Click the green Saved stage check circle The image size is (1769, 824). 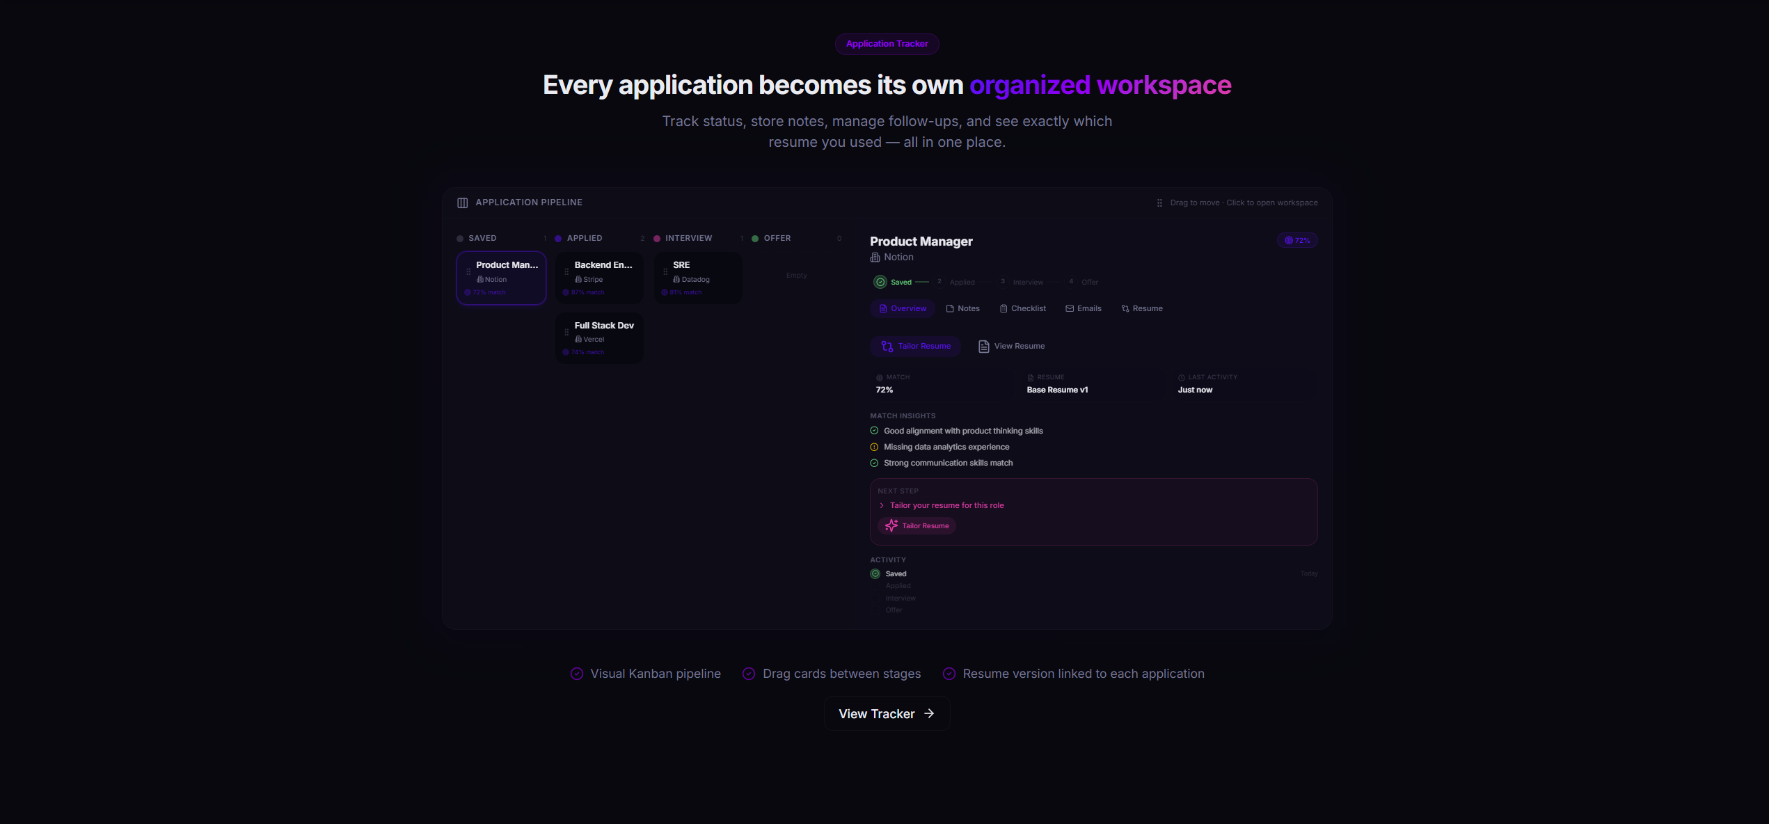tap(880, 282)
